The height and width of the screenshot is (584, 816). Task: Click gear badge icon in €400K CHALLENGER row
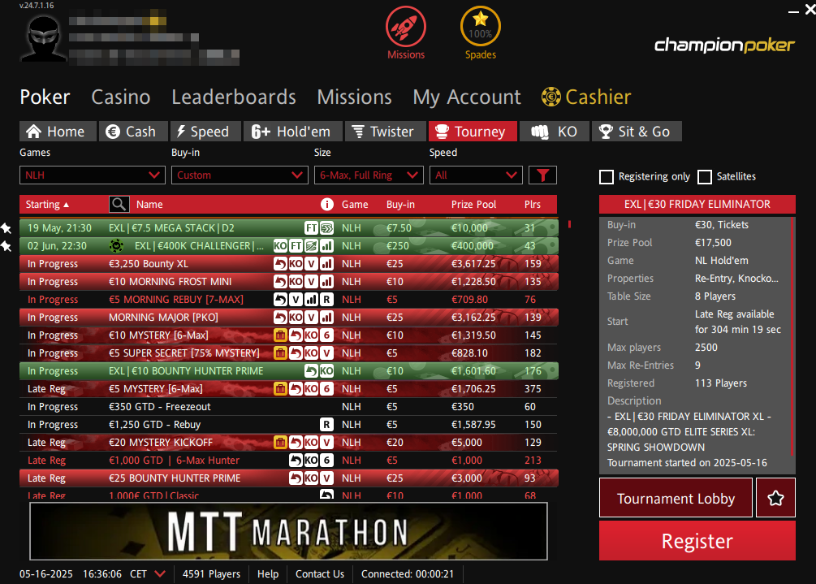click(117, 245)
